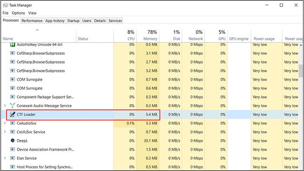Click the Task Manager title bar icon

point(6,5)
